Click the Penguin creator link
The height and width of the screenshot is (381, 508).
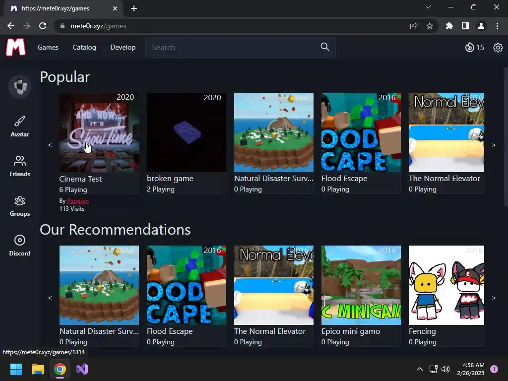point(78,201)
